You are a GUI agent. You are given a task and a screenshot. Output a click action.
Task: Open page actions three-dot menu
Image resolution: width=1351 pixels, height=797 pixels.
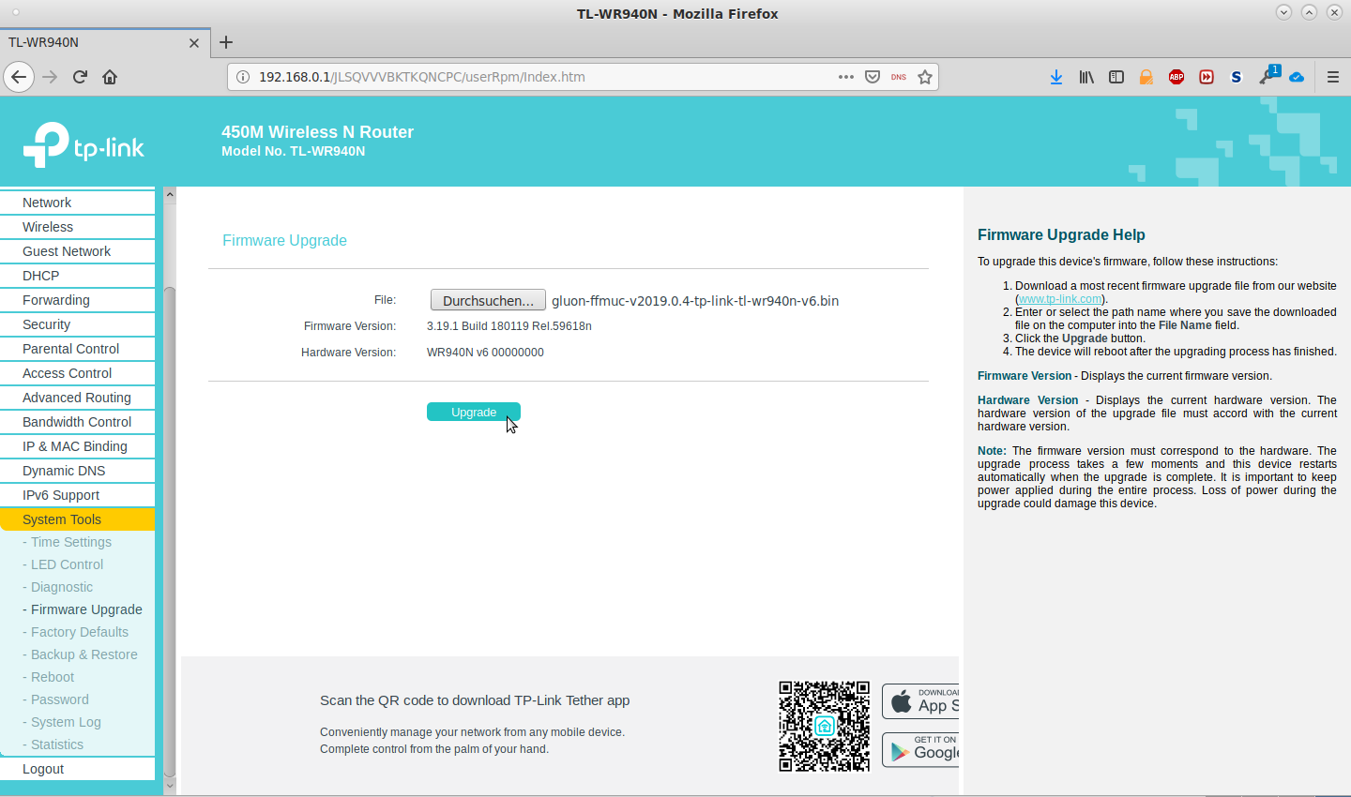point(845,77)
